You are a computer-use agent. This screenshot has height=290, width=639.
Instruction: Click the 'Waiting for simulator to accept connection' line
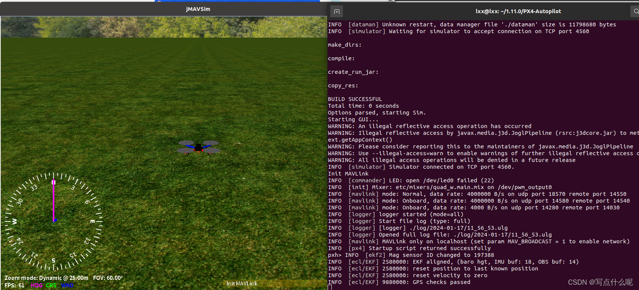pos(458,31)
